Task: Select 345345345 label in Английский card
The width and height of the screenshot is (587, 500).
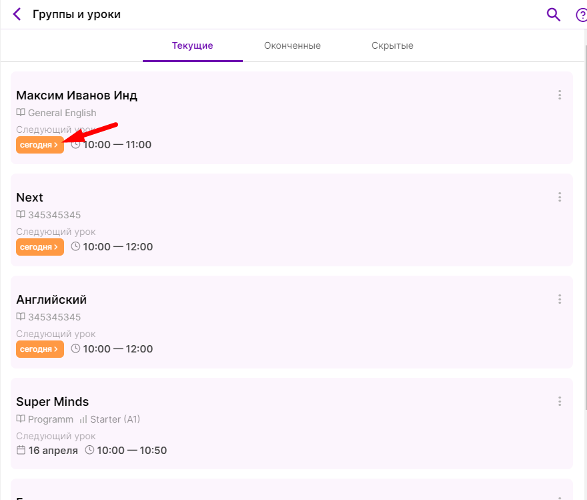Action: click(x=54, y=317)
